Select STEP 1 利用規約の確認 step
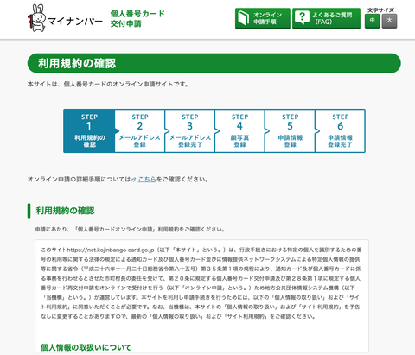Image resolution: width=415 pixels, height=355 pixels. 89,130
